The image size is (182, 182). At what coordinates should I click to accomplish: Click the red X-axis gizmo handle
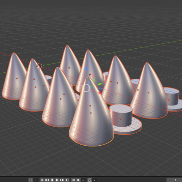[100, 93]
